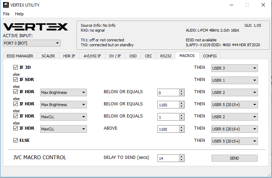Toggle IF HDR checkbox with value 0
272x178 pixels.
(x=15, y=91)
